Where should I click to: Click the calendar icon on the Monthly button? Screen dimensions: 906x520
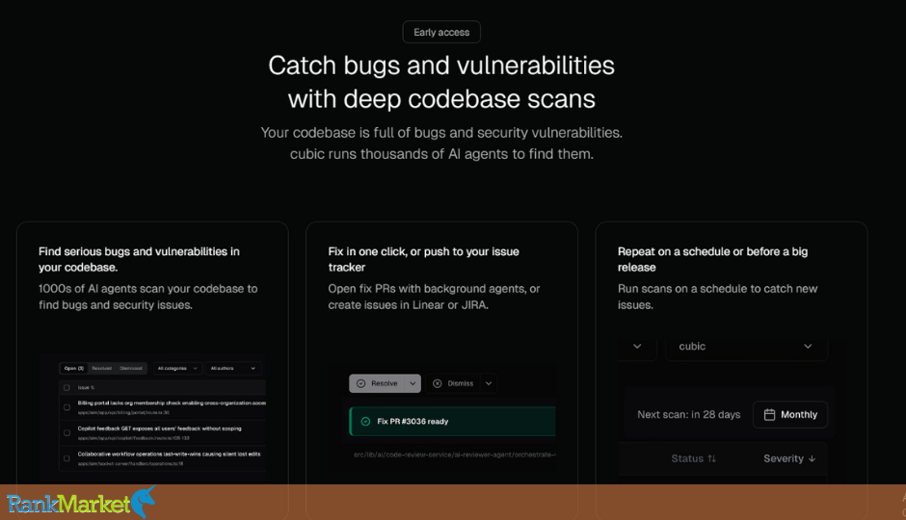point(769,414)
